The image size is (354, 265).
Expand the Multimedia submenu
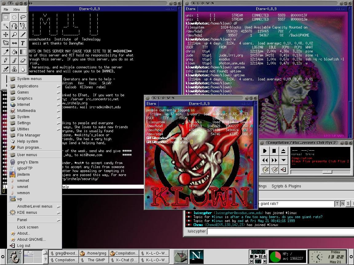coord(34,111)
